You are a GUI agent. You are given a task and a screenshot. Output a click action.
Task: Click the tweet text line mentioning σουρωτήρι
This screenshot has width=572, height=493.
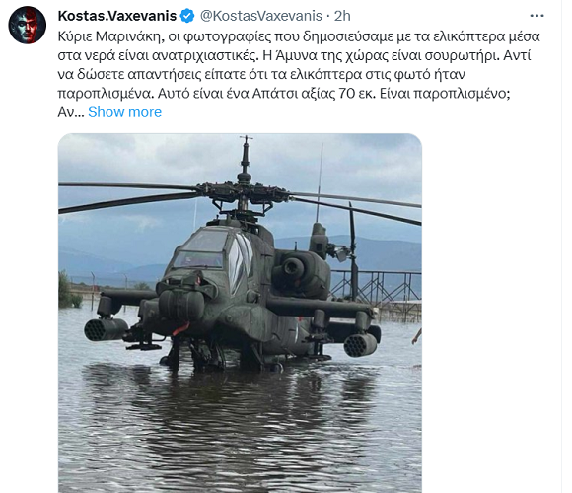pos(294,55)
